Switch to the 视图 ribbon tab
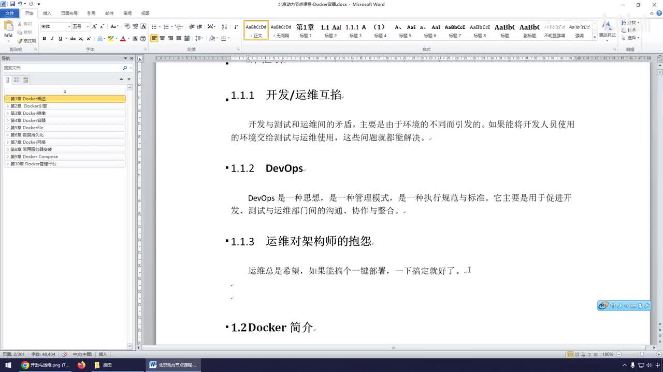Screen dimensions: 663x372 145,13
